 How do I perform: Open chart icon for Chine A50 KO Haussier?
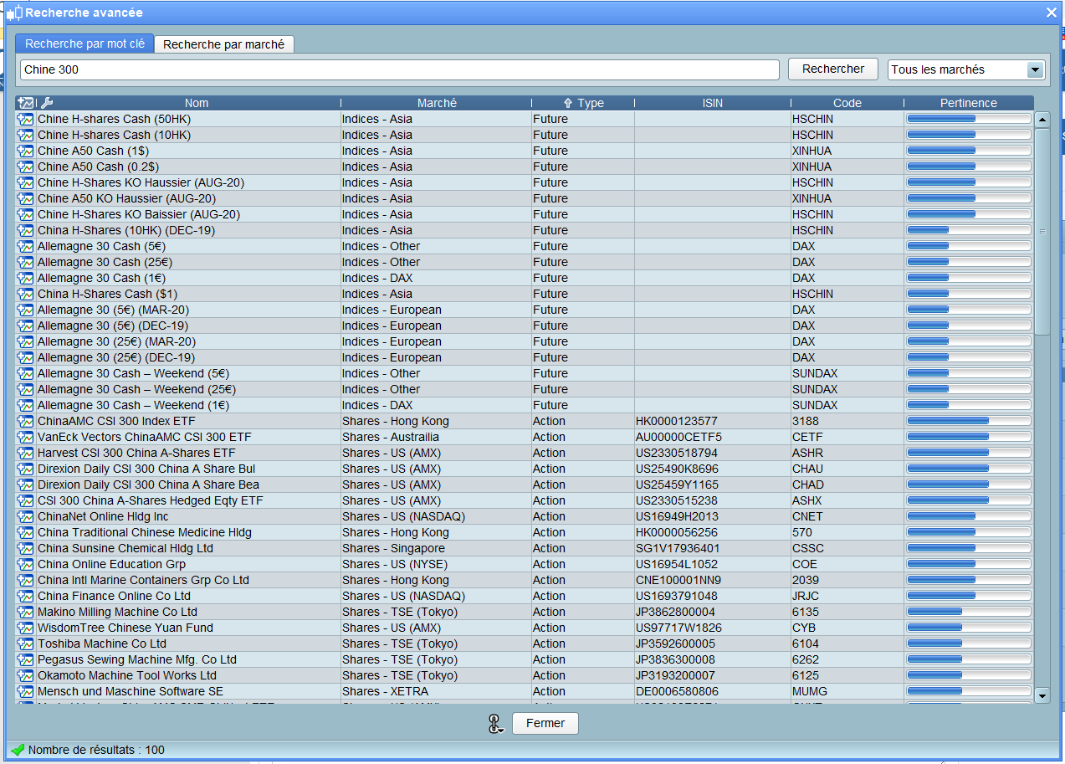(25, 198)
